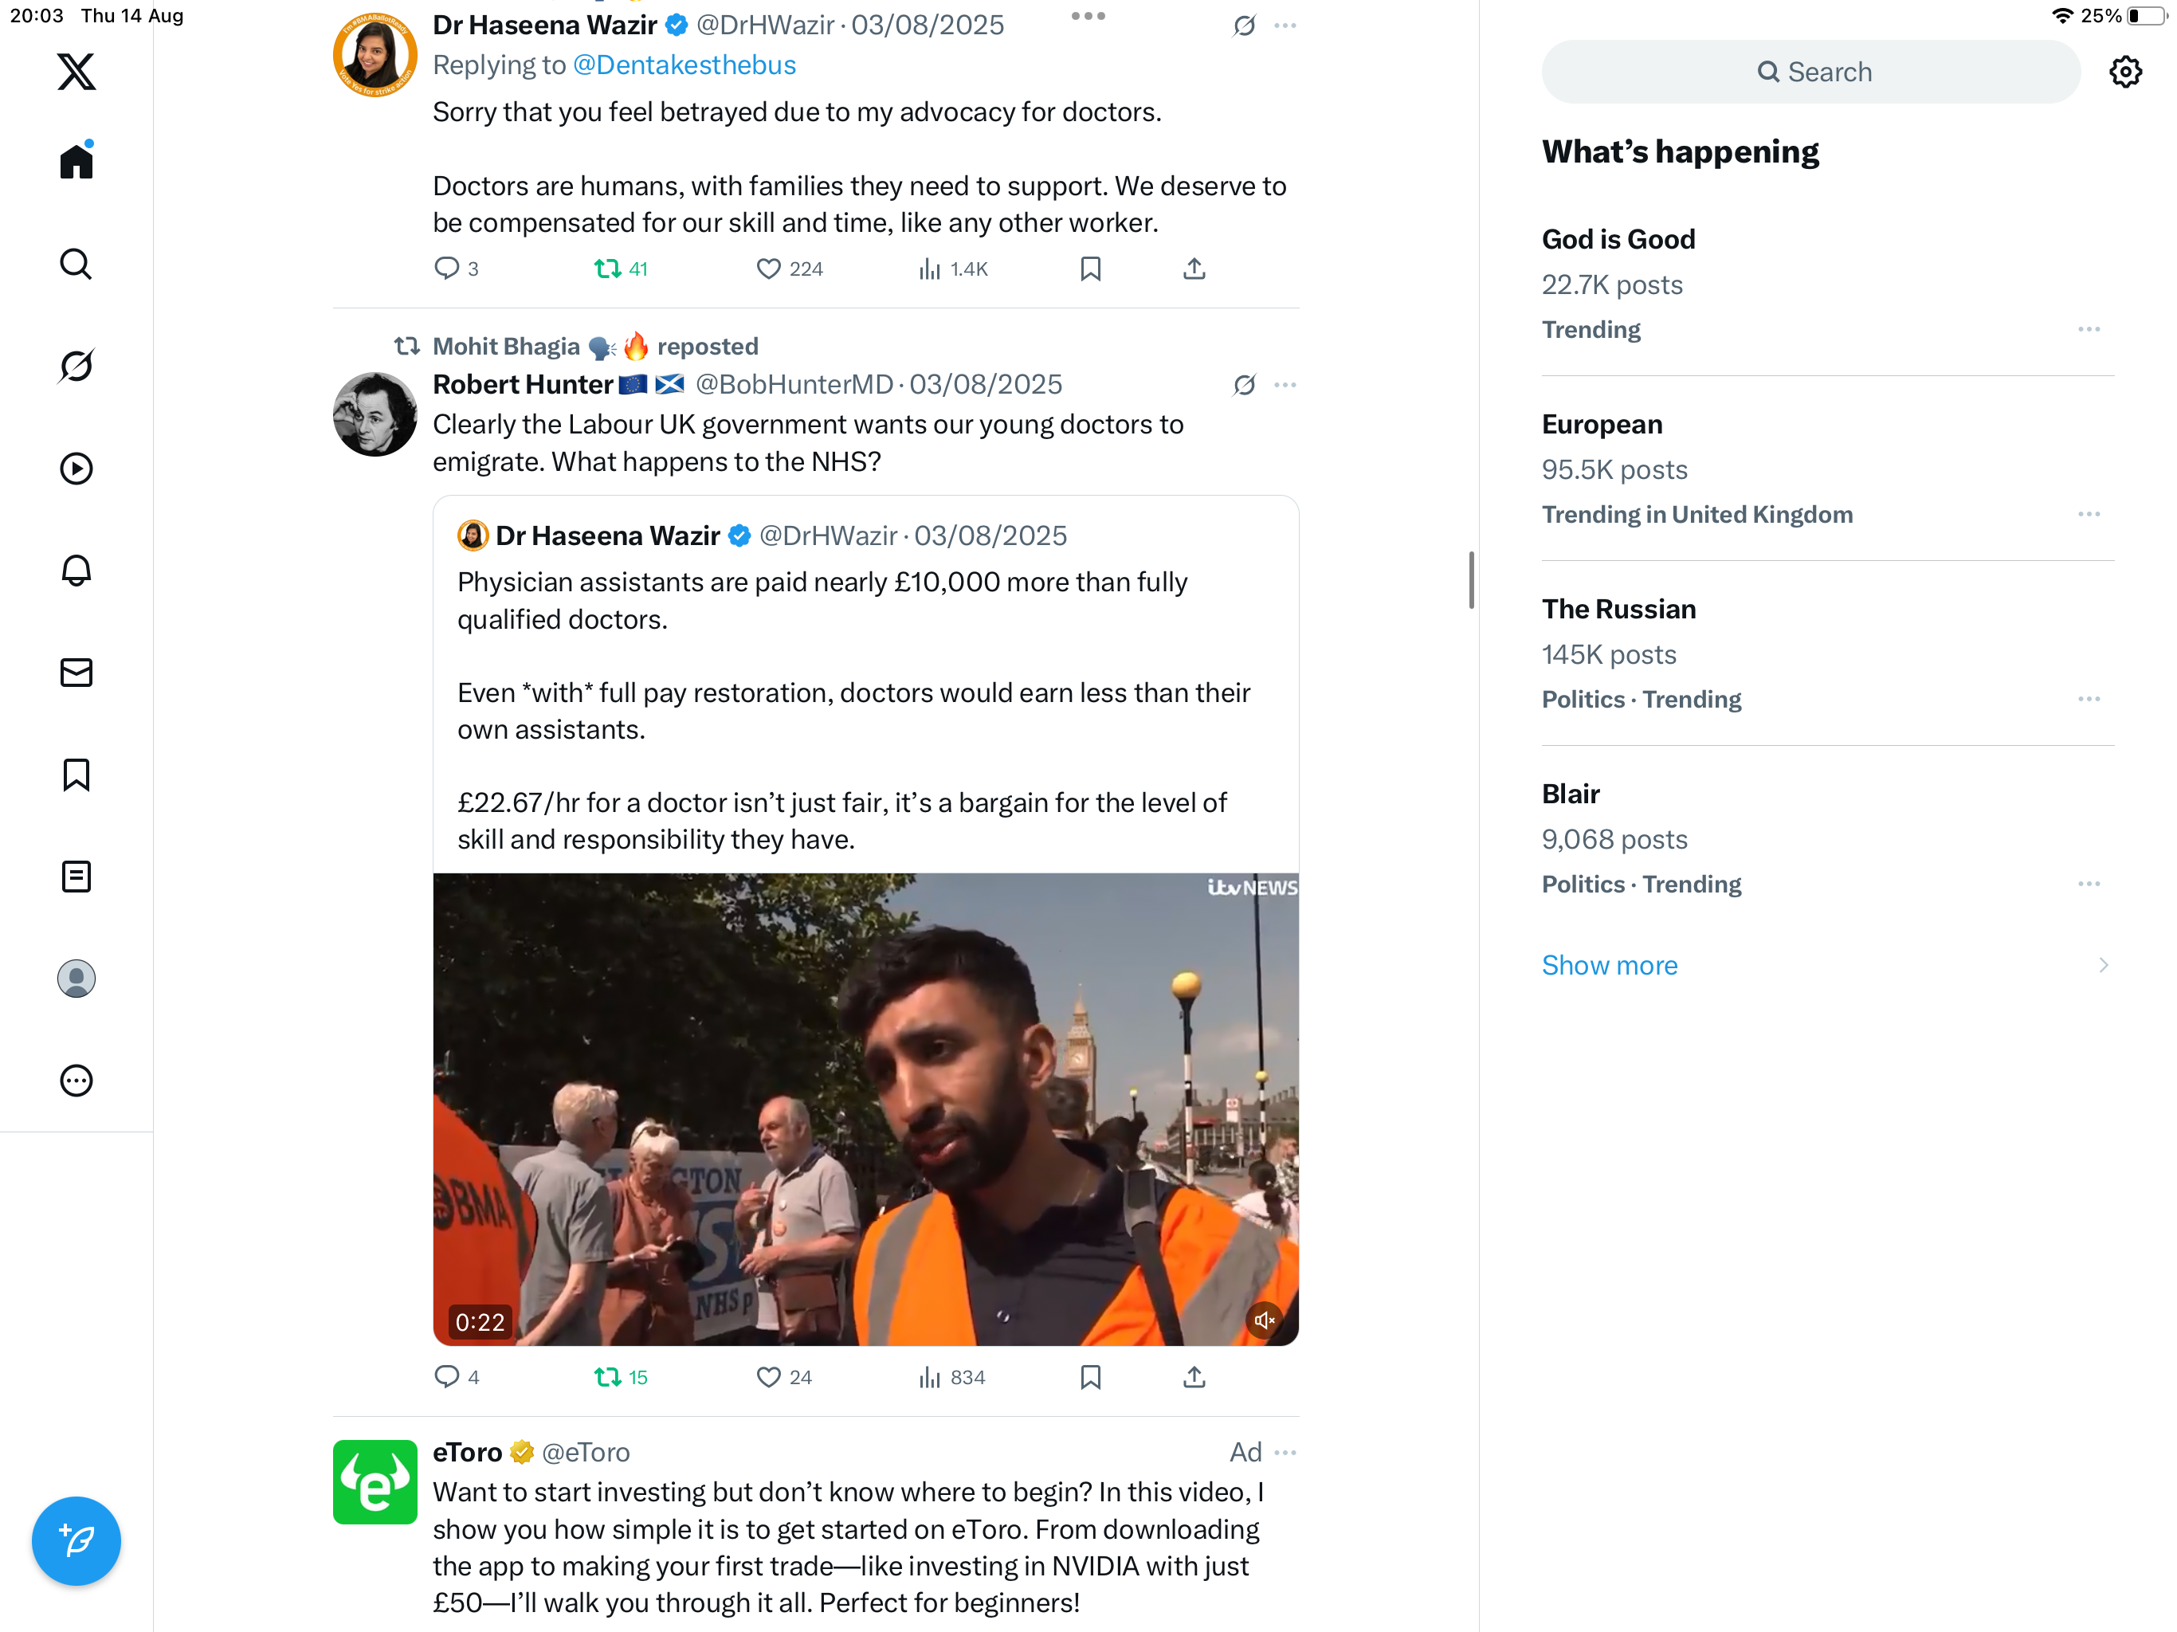Viewport: 2177px width, 1632px height.
Task: Like Robert Hunter's post
Action: pyautogui.click(x=769, y=1377)
